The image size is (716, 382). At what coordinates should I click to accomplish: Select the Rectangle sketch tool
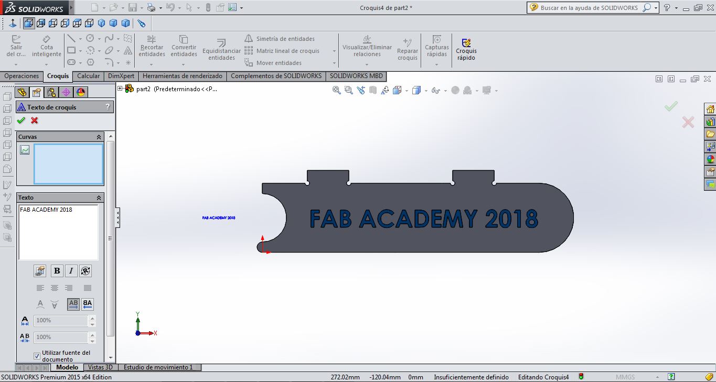click(71, 51)
